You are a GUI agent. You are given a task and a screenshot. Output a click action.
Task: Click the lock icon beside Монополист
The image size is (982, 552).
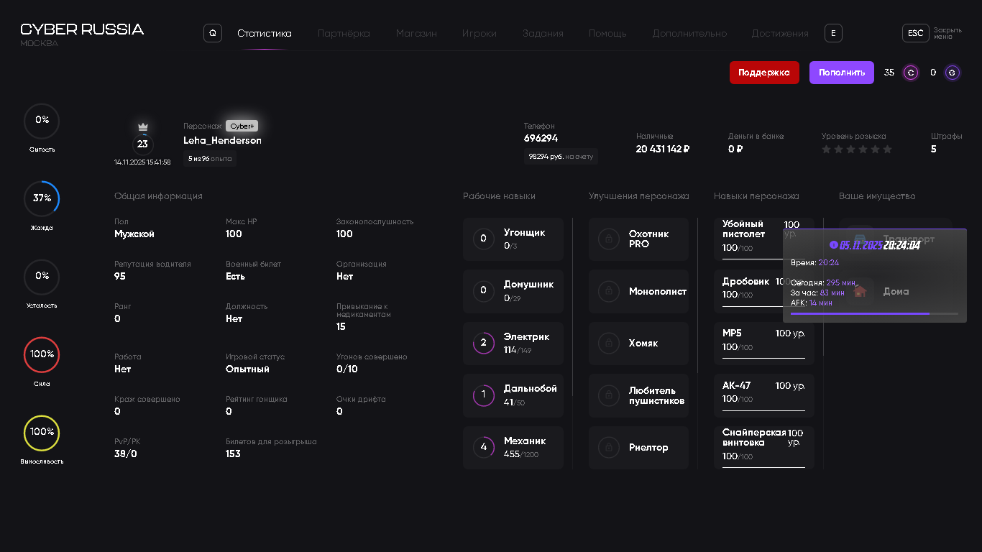[x=609, y=292]
